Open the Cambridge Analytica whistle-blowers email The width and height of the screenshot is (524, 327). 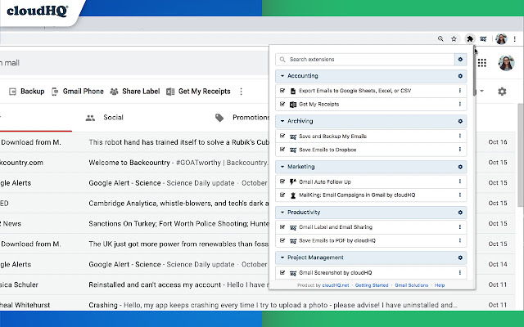point(178,204)
